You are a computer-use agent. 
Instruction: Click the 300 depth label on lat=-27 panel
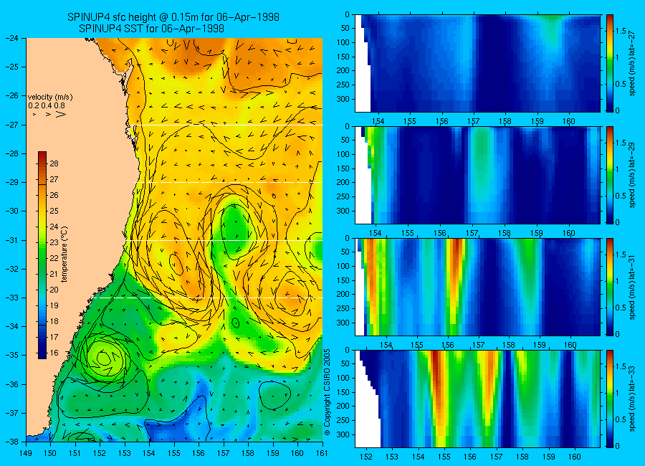[343, 99]
